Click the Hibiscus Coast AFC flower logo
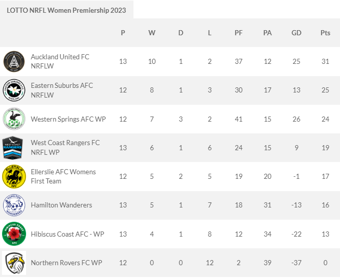The image size is (340, 279). 14,234
